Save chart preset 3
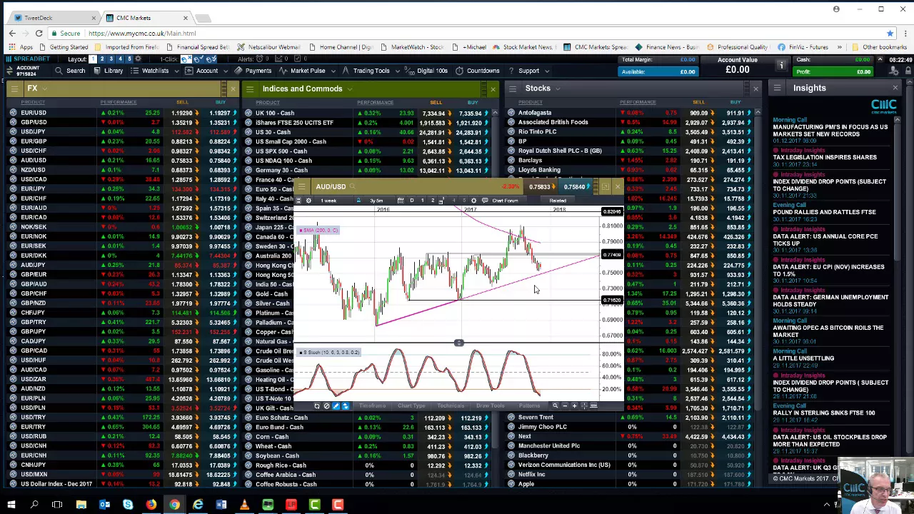Image resolution: width=914 pixels, height=514 pixels. click(x=441, y=201)
